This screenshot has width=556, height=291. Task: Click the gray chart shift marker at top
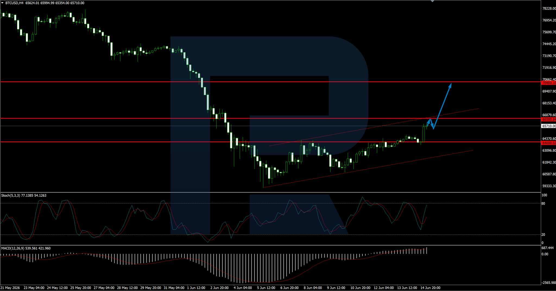432,1
